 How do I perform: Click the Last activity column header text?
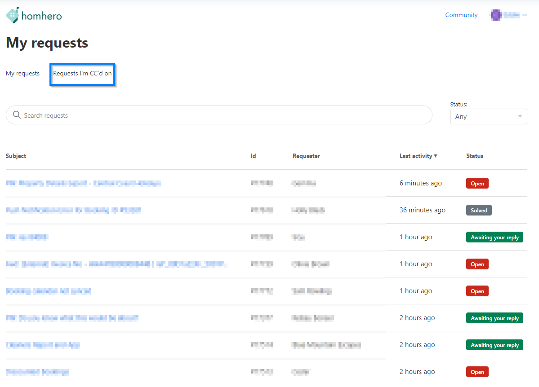[x=415, y=156]
